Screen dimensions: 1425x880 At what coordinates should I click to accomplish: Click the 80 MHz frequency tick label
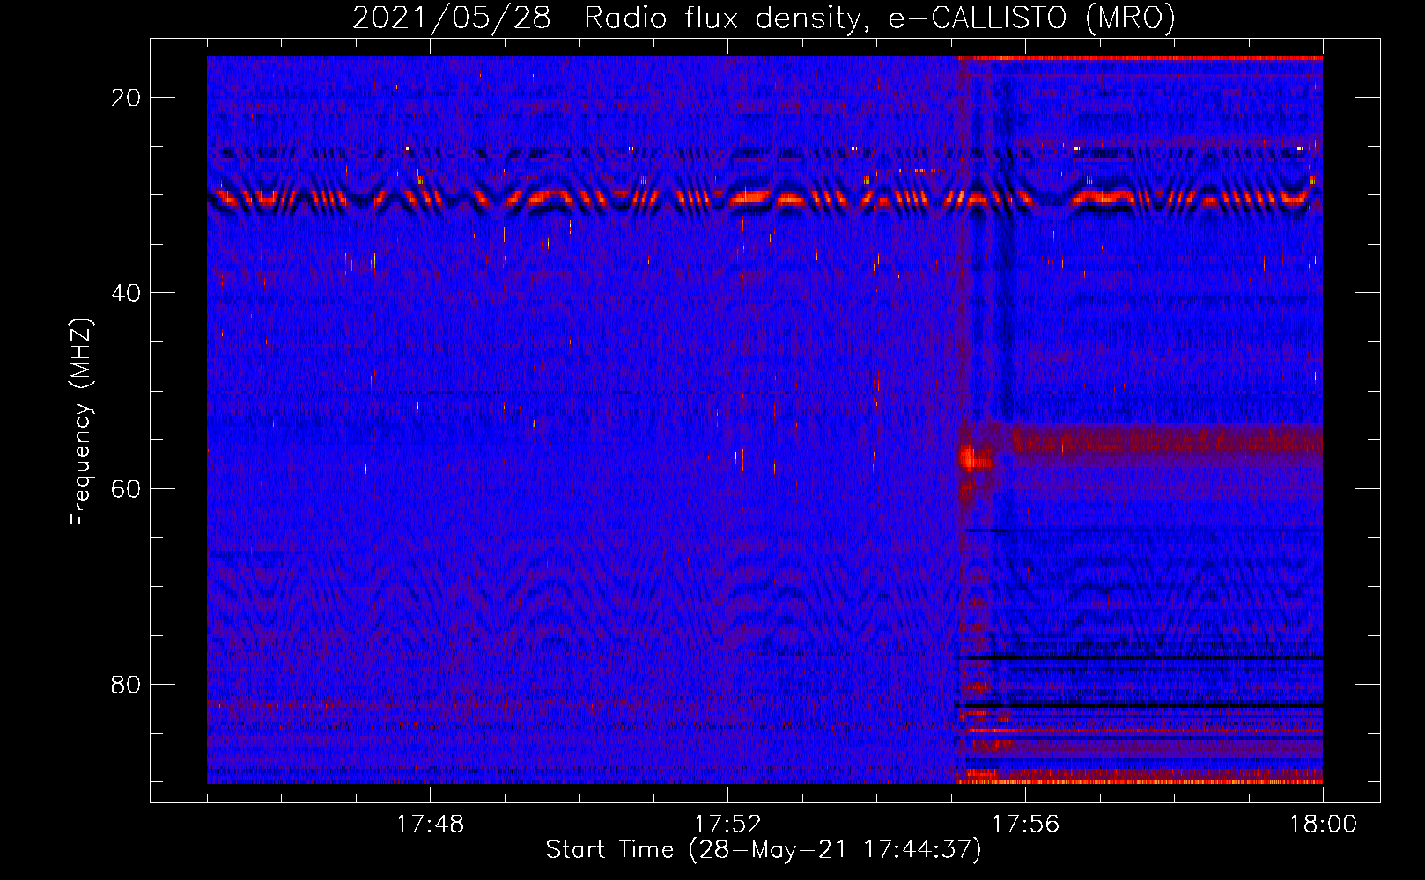[126, 685]
